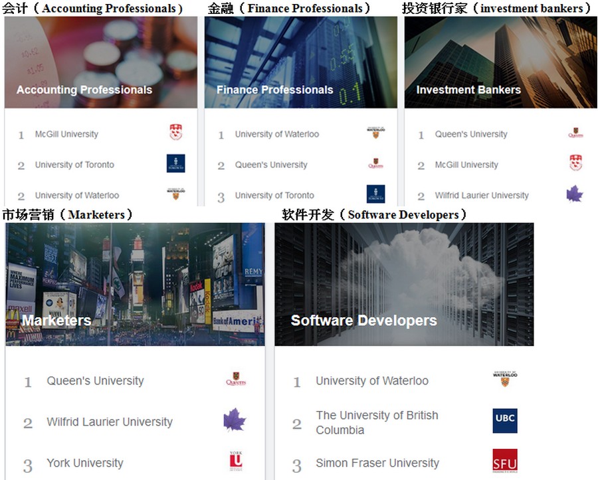This screenshot has width=598, height=480.
Task: Click University of Toronto logo in Accounting Professionals list
Action: 176,163
